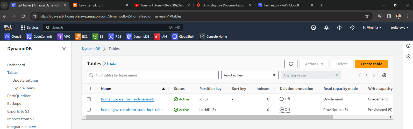Open the EC2 shortcut in the favorites bar
Screen dimensions: 413x129
click(x=81, y=37)
